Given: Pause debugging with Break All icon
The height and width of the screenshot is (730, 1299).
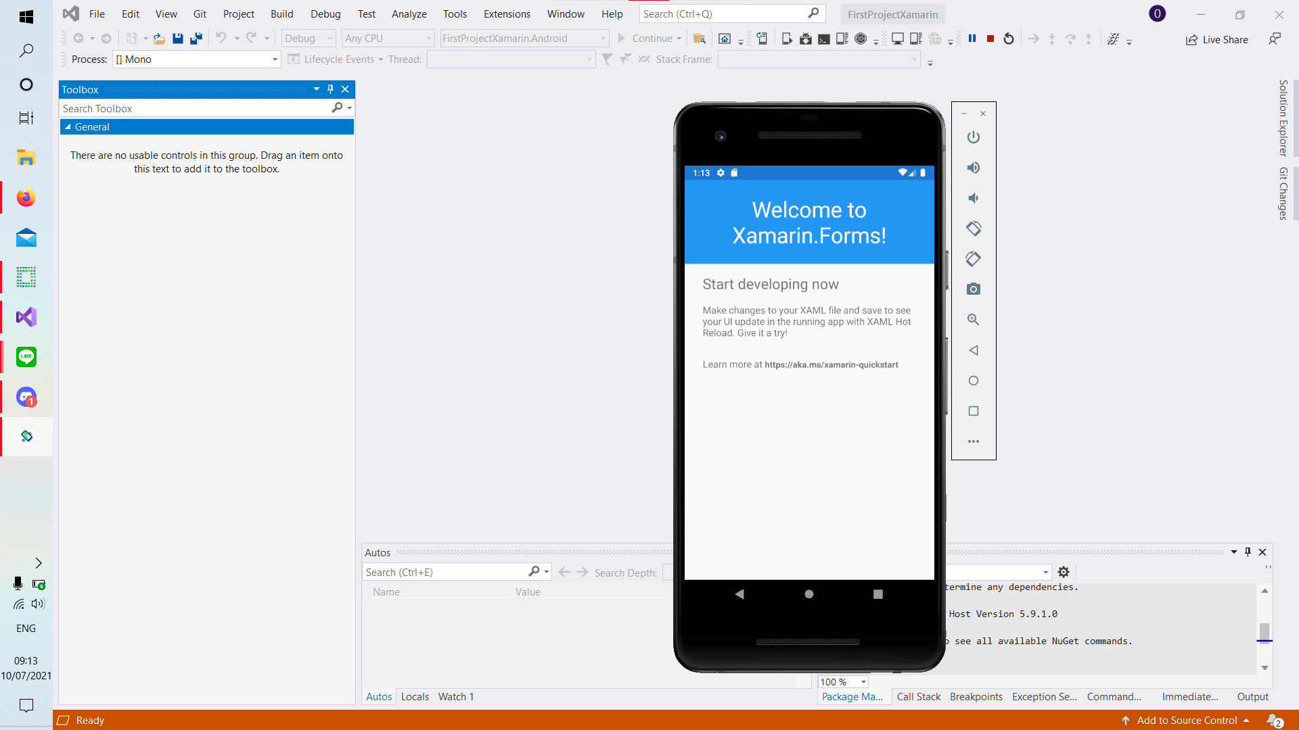Looking at the screenshot, I should pyautogui.click(x=972, y=39).
